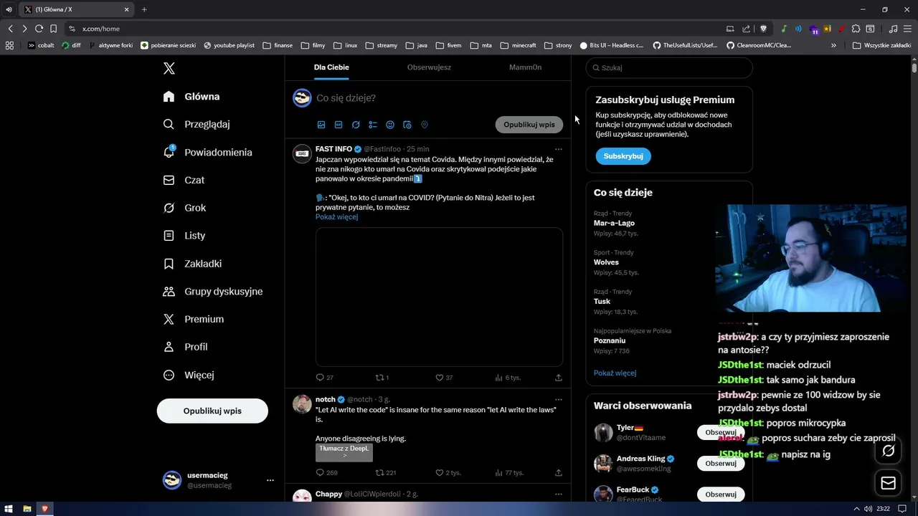
Task: Follow FearBuck with Obserwuj
Action: coord(721,494)
